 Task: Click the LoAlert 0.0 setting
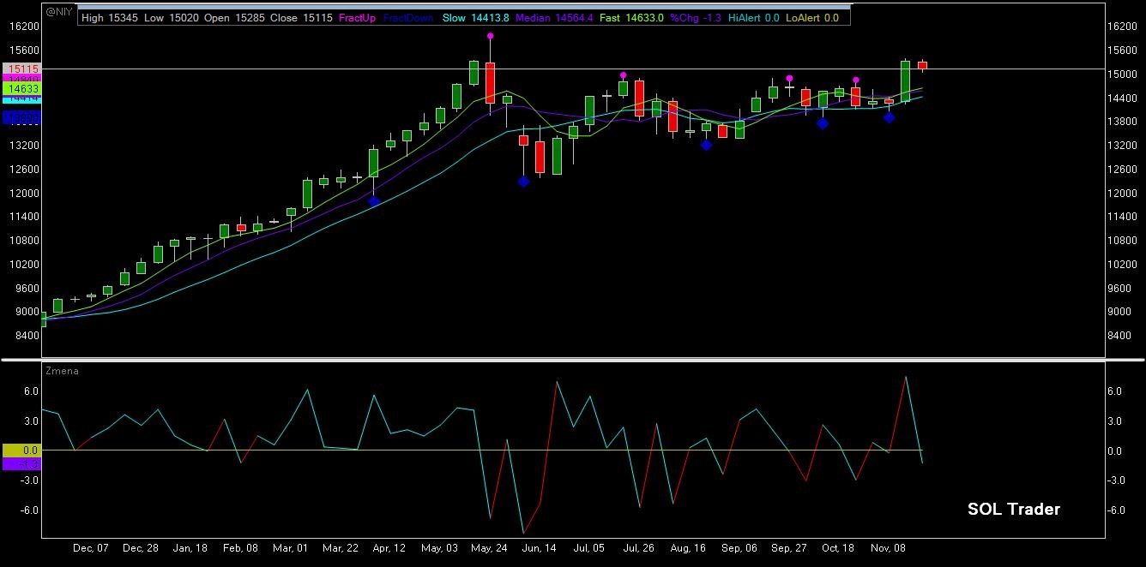coord(812,17)
